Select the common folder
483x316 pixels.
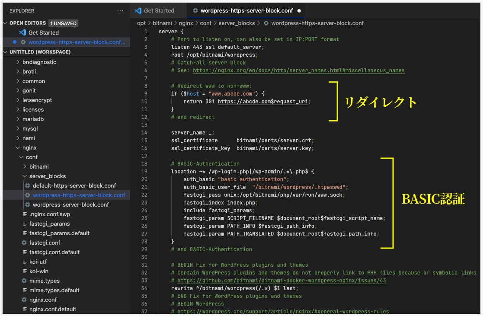tap(34, 81)
